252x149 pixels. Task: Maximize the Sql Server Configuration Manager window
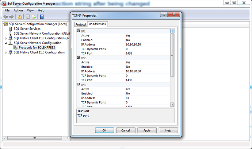pos(234,3)
